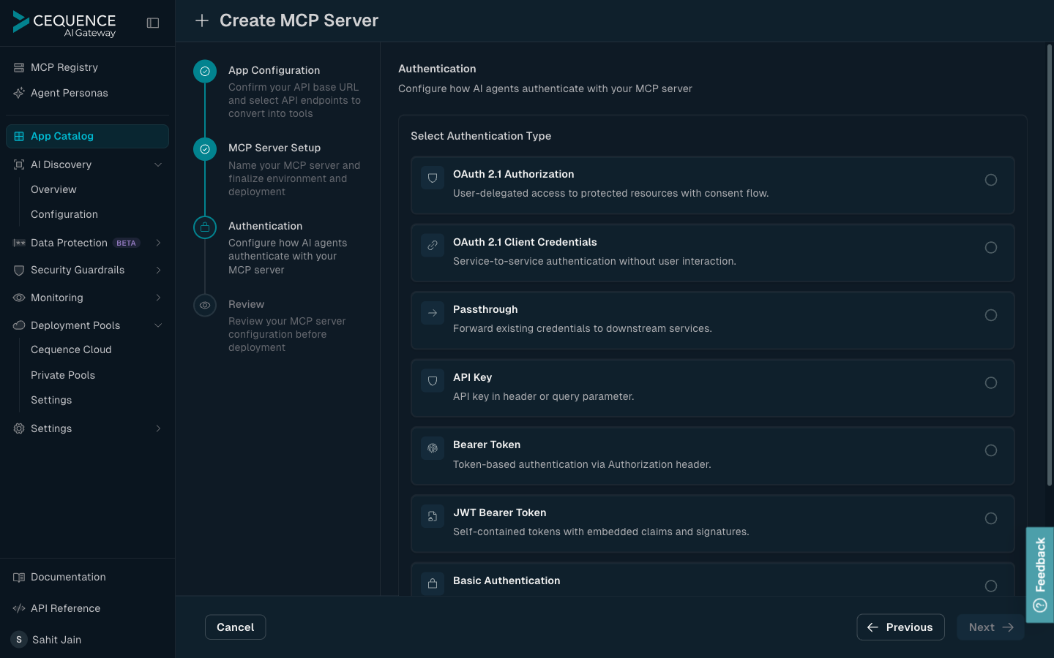Click the MCP Server Setup step title

pyautogui.click(x=274, y=148)
